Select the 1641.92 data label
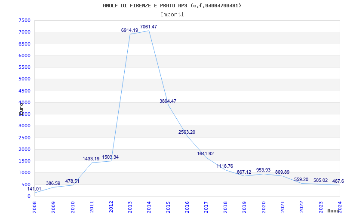 [206, 154]
